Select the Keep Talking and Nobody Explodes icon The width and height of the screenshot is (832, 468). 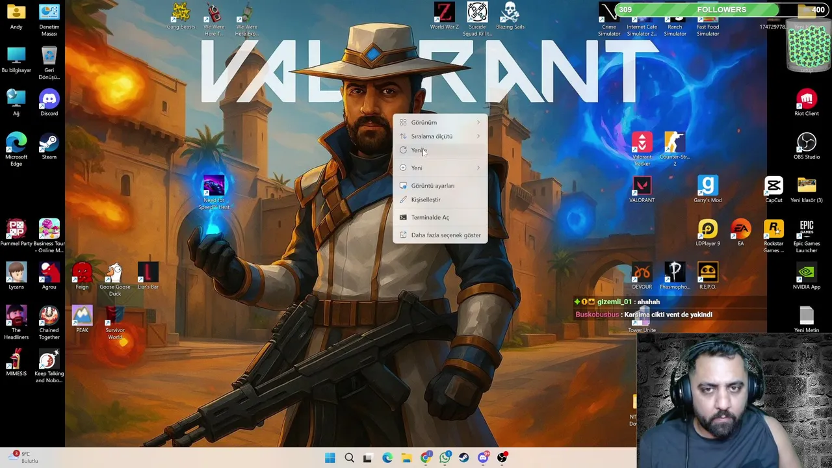(x=49, y=367)
